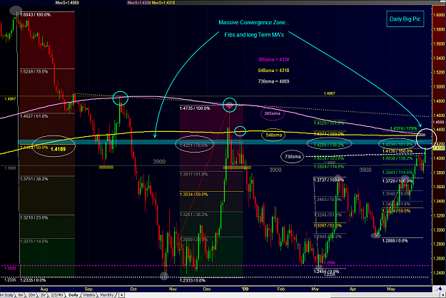446x298 pixels.
Task: Select the 1hr timeframe tab
Action: coord(43,295)
